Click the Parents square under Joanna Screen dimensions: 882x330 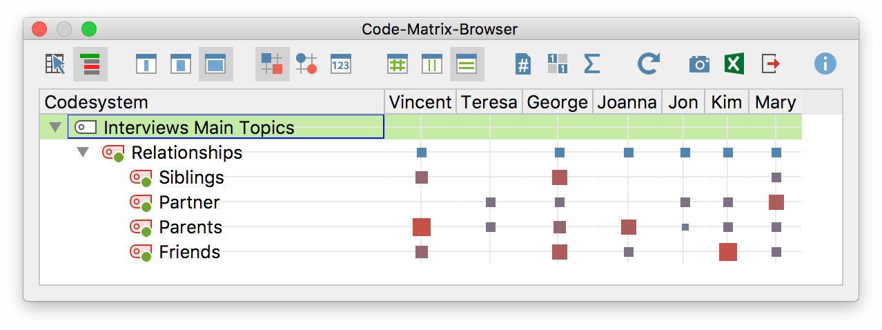click(x=629, y=227)
